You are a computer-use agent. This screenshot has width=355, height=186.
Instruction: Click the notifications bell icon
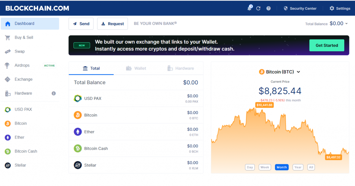[x=249, y=8]
